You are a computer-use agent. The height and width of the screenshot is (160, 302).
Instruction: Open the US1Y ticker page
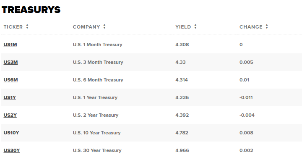point(10,97)
